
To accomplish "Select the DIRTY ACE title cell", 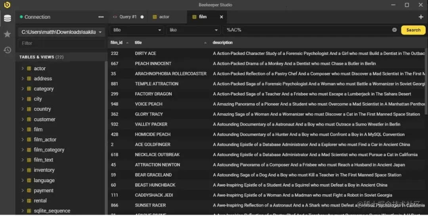I will tap(145, 54).
